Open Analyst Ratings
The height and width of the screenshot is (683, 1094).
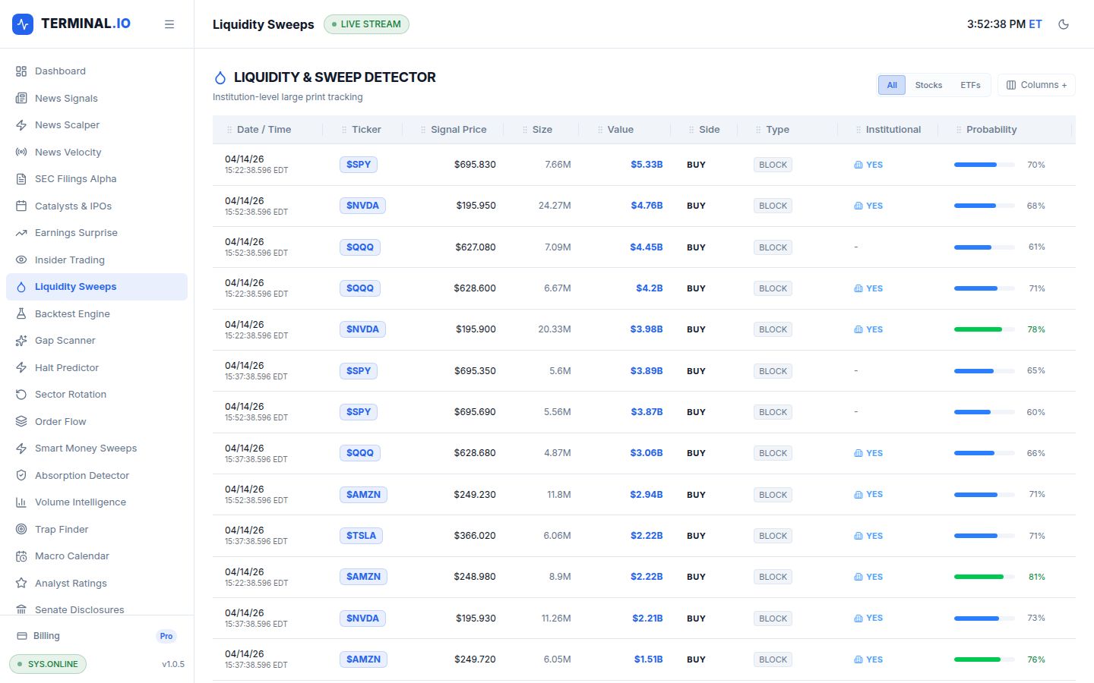(x=96, y=583)
